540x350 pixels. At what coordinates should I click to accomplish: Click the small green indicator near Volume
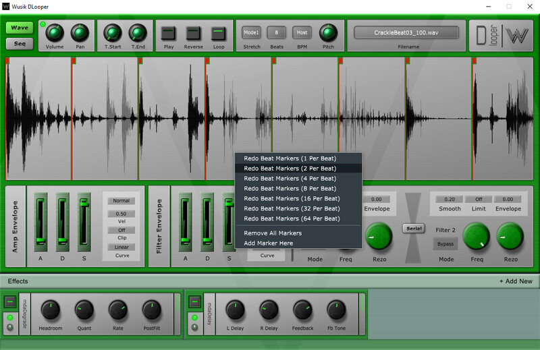[x=43, y=24]
